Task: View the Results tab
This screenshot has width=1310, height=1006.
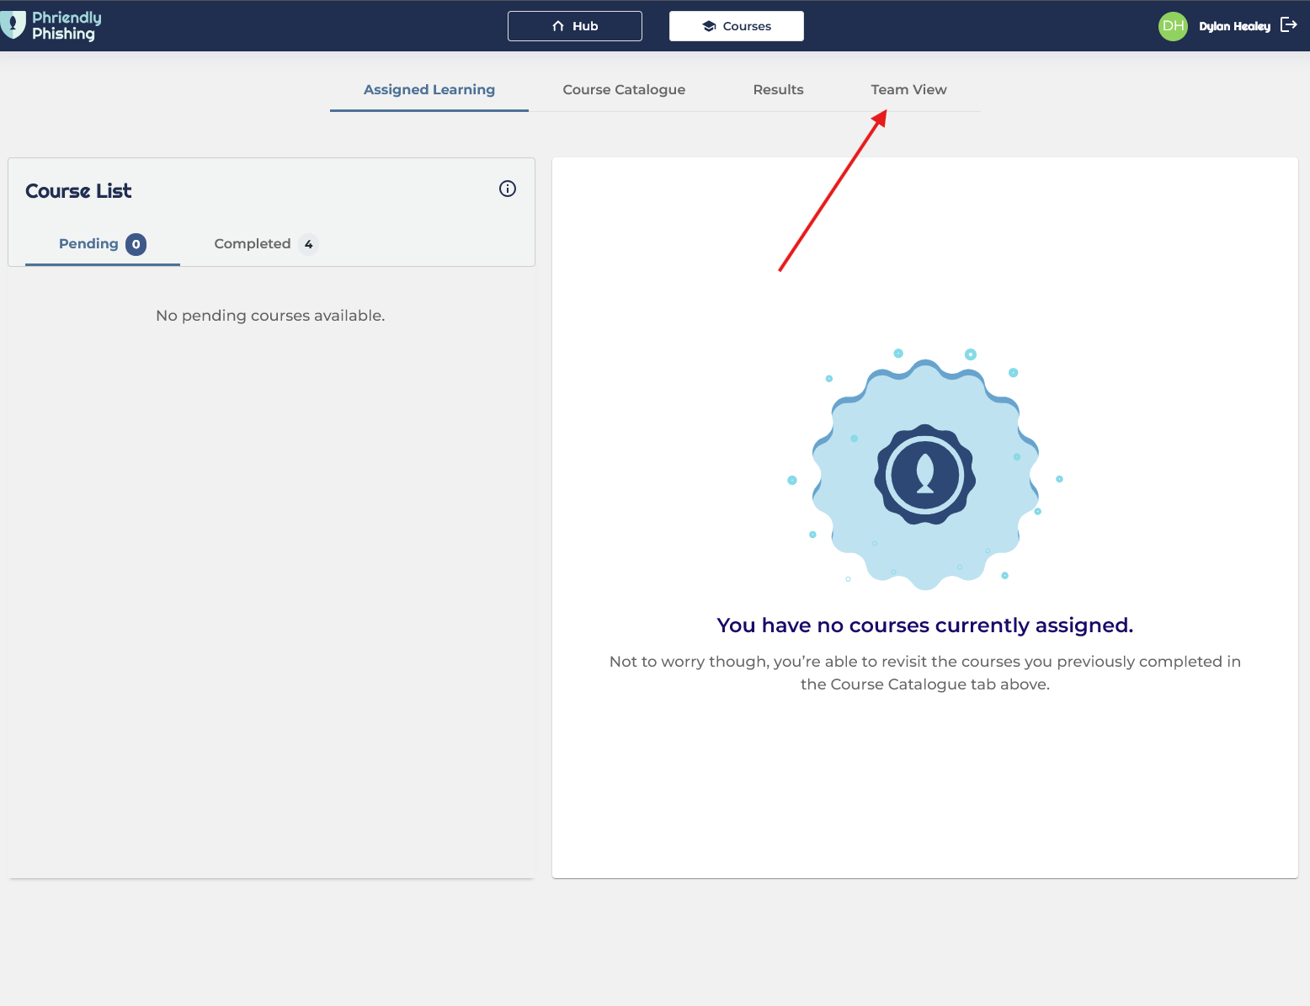Action: point(778,90)
